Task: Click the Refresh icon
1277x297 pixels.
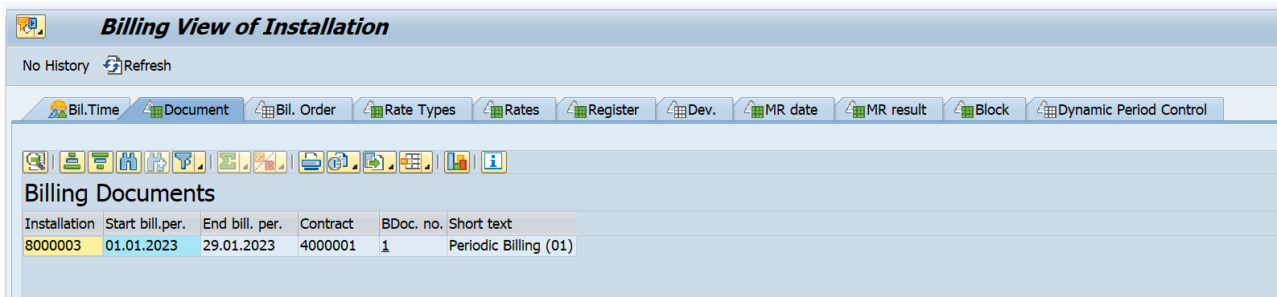Action: coord(113,65)
